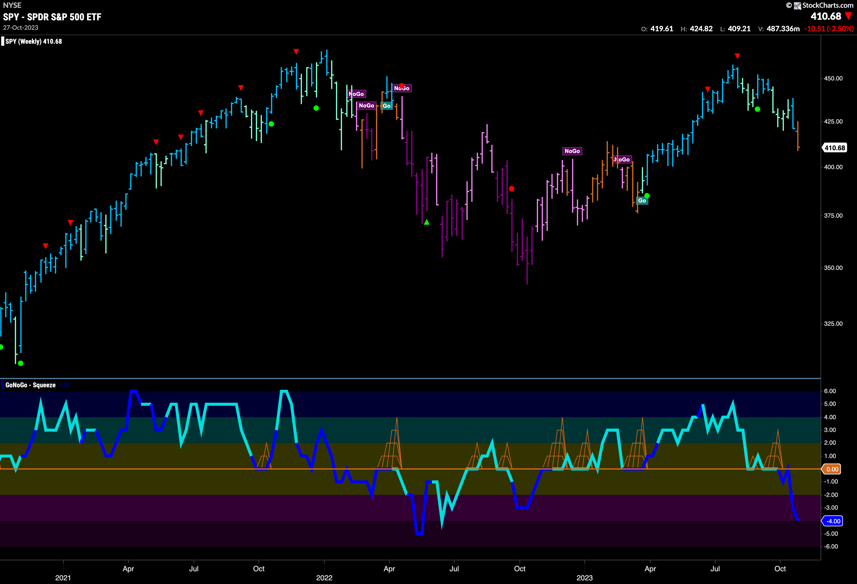
Task: Click the 2021 year label on time axis
Action: coord(63,578)
